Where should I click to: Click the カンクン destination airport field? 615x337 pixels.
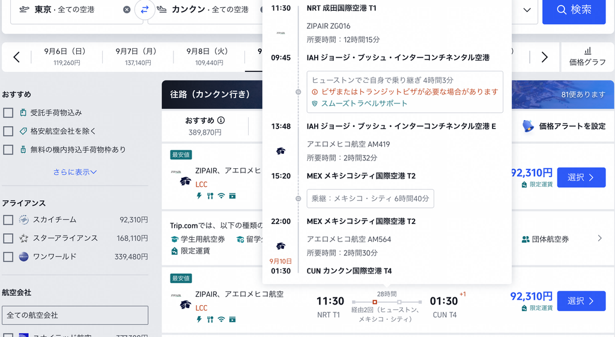coord(204,10)
